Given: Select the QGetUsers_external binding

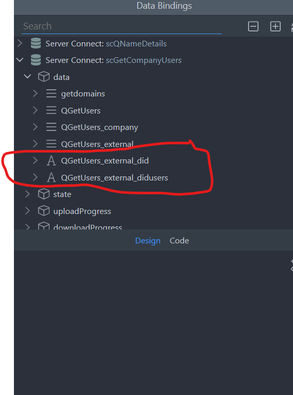Looking at the screenshot, I should click(97, 144).
